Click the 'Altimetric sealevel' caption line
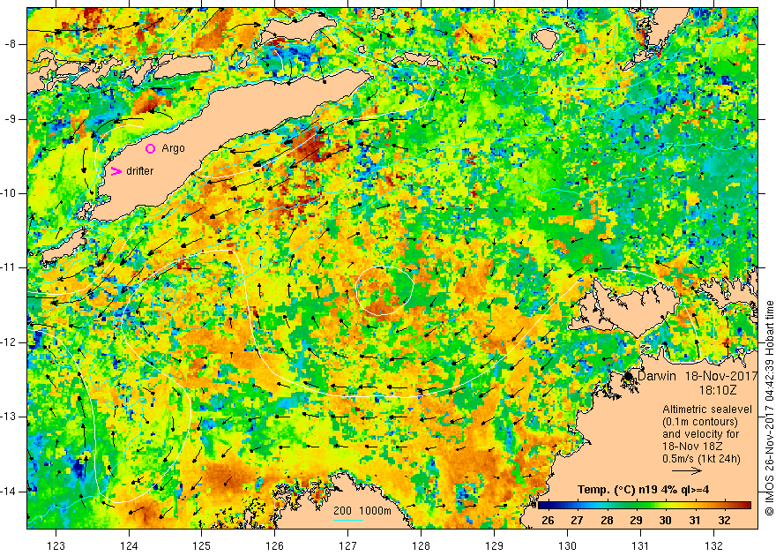The width and height of the screenshot is (776, 556). (707, 409)
